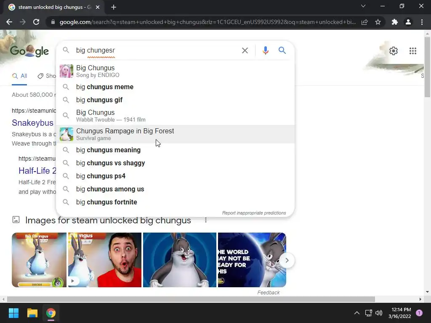
Task: Click the Google doodle logo
Action: [29, 51]
